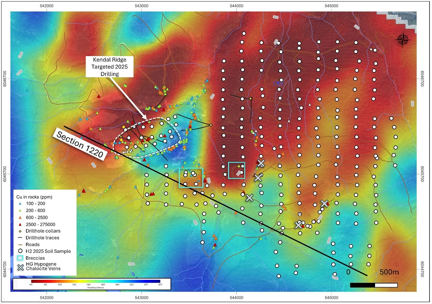
Task: Click the Drillhole collars diamond in legend
Action: [x=20, y=231]
